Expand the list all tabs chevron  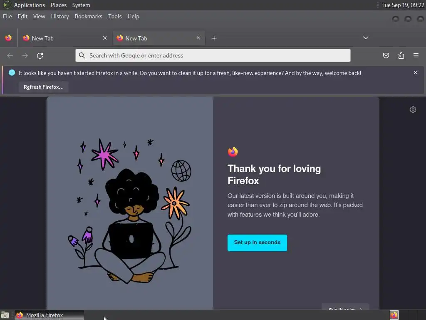pyautogui.click(x=366, y=38)
